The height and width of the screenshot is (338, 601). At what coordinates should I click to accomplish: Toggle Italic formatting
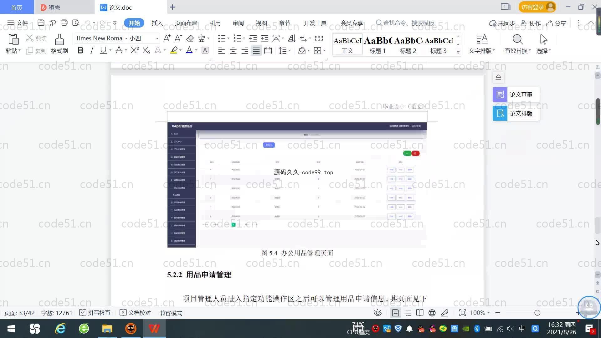[x=92, y=50]
